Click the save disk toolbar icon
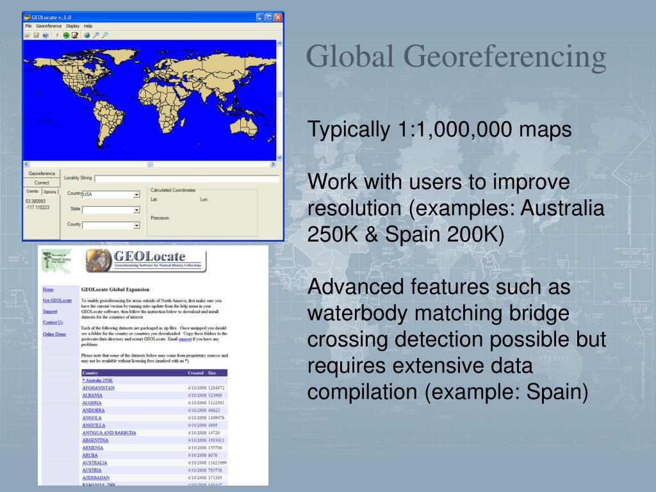656x492 pixels. click(37, 36)
